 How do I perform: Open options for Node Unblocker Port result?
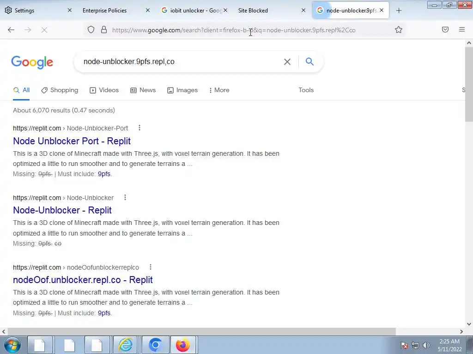coord(139,128)
